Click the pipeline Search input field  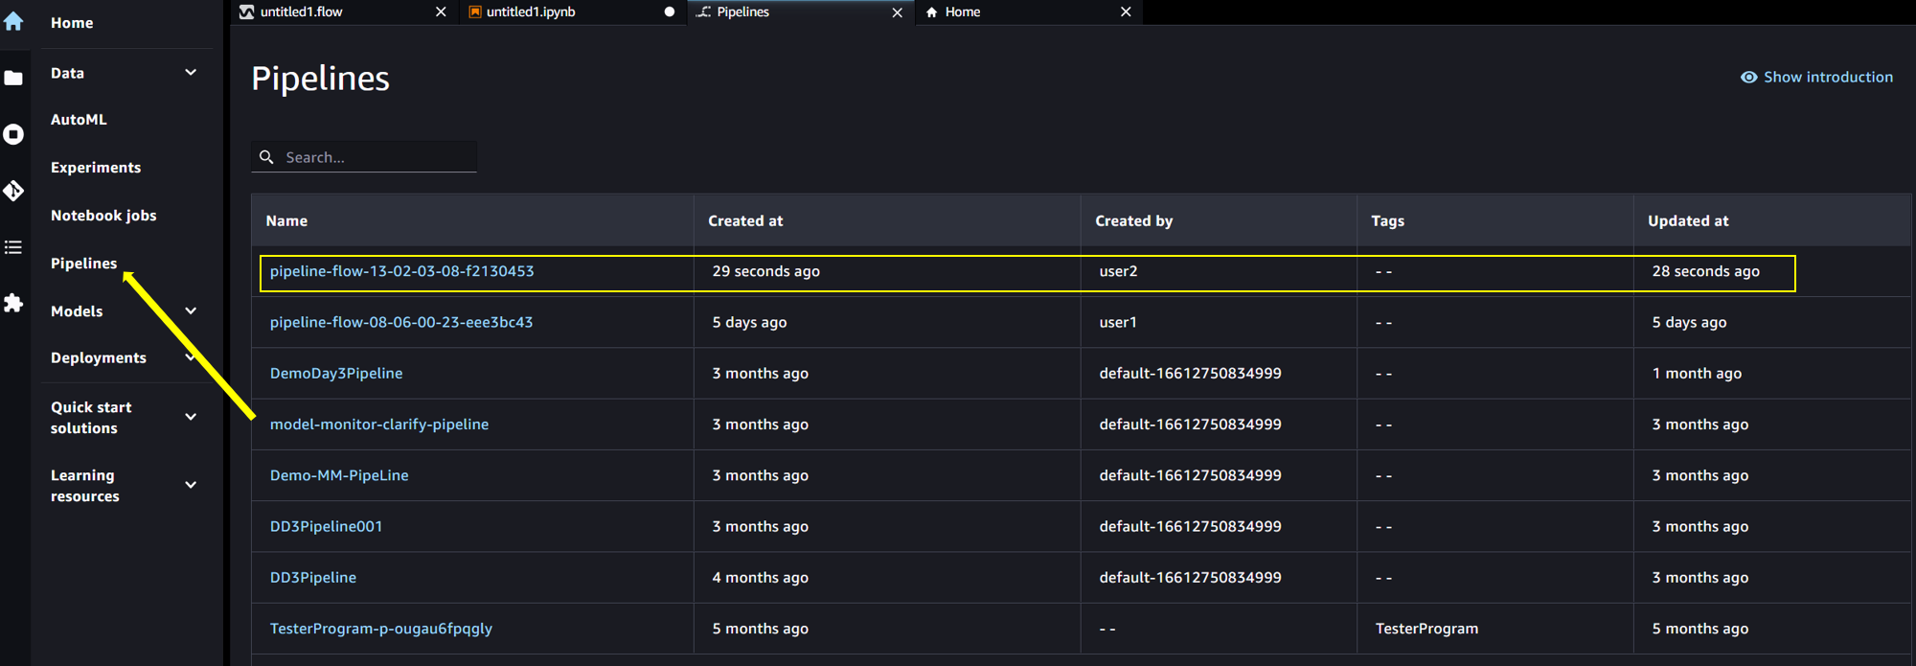364,156
